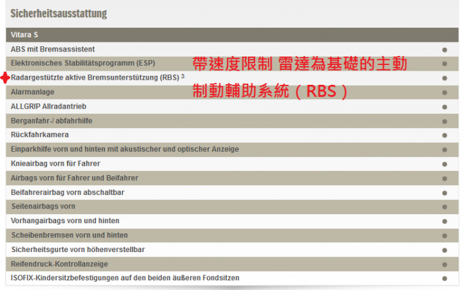The height and width of the screenshot is (290, 464).
Task: Click 'ABS mit Bremsassistent' row text
Action: (53, 50)
